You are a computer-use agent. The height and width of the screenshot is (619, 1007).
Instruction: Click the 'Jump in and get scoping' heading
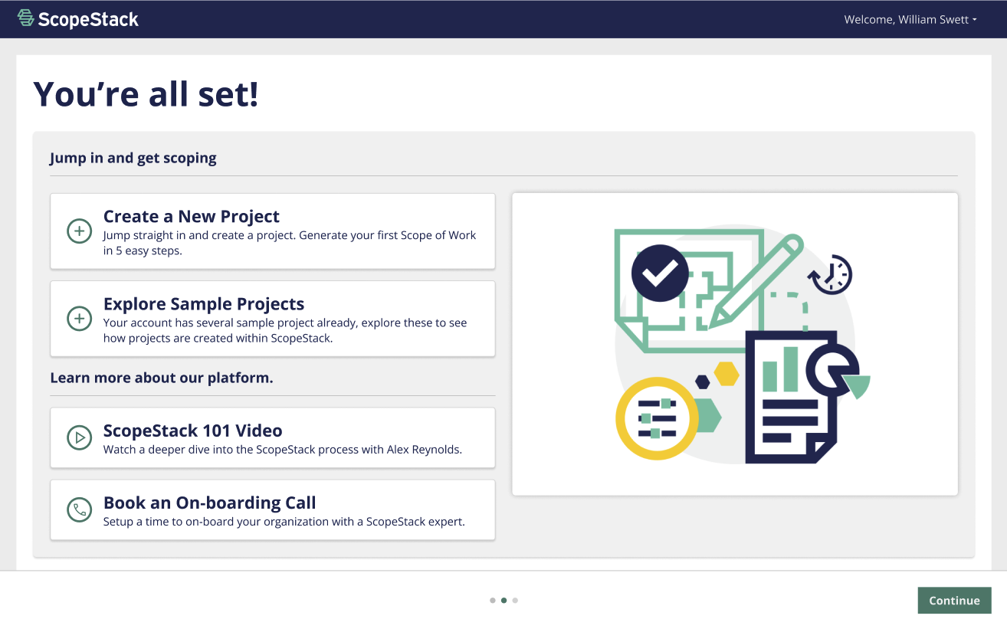coord(133,158)
